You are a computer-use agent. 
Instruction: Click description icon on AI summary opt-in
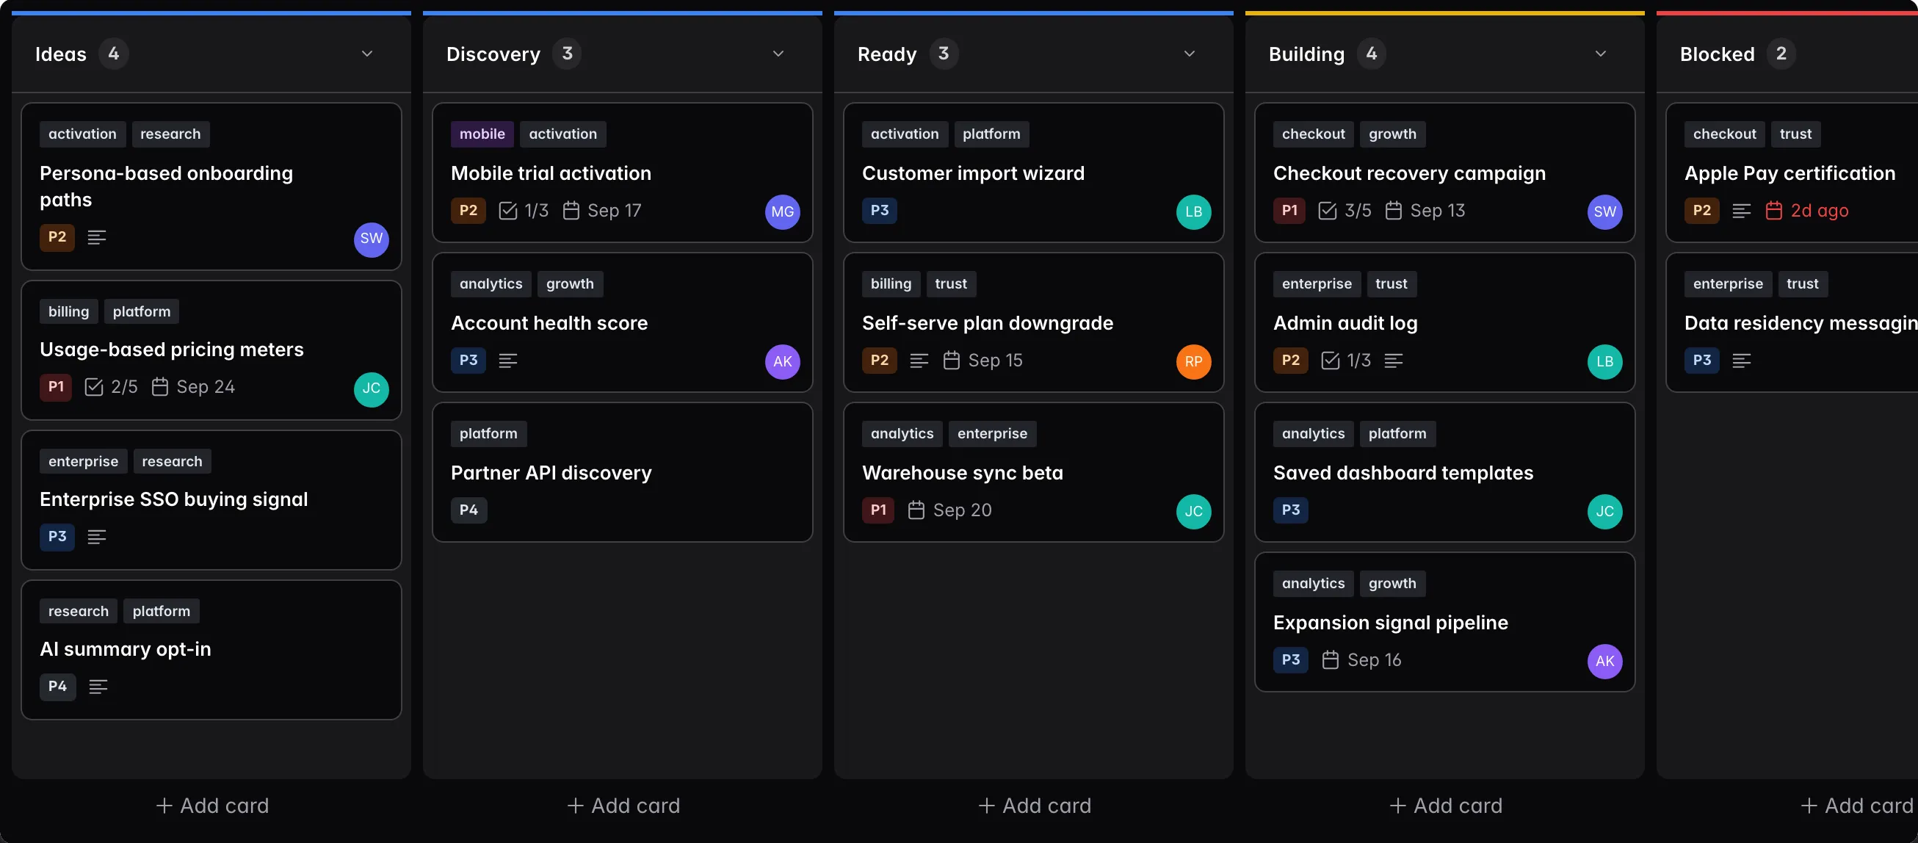[98, 687]
